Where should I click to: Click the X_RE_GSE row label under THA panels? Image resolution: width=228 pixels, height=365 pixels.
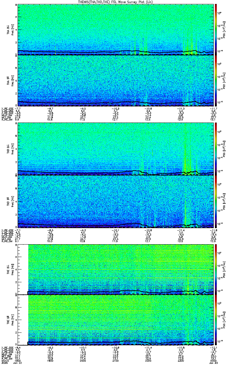7,109
